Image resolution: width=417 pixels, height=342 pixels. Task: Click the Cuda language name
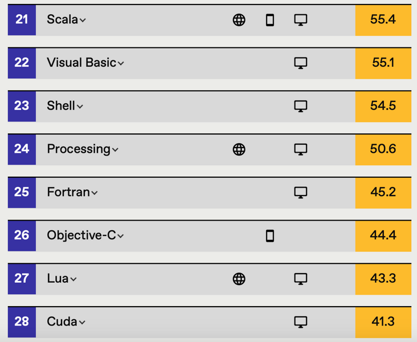tap(62, 321)
